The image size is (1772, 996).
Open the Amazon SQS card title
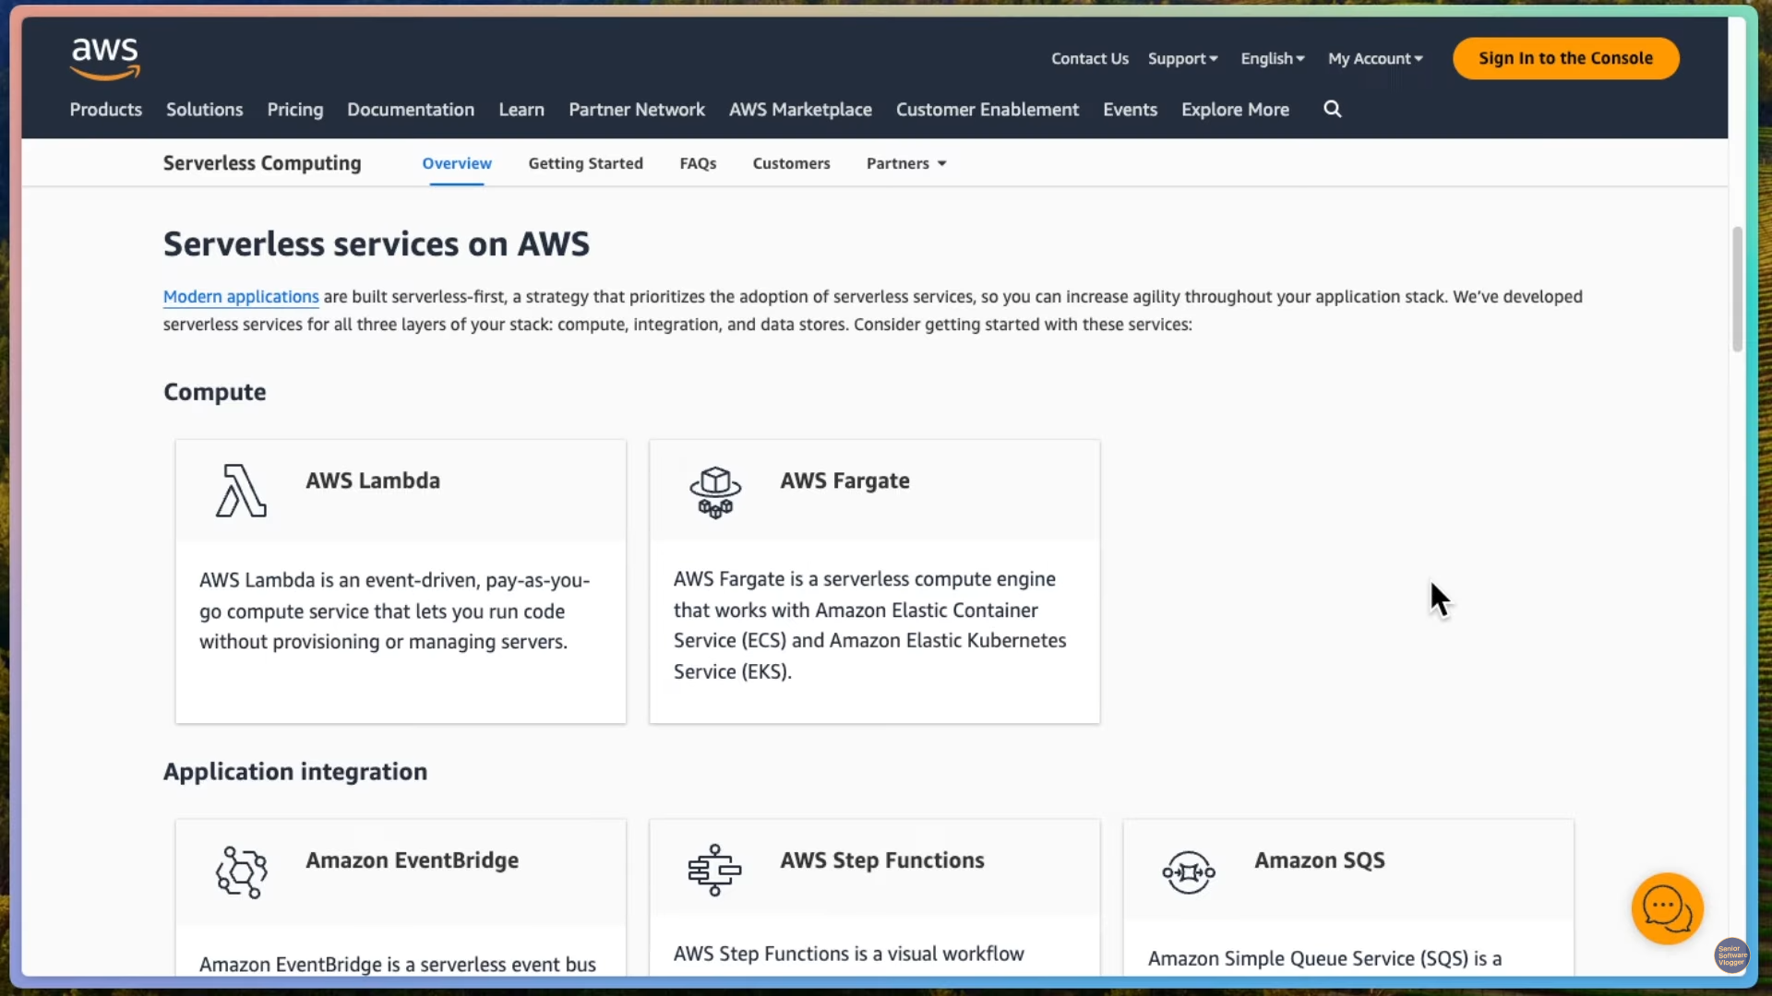pos(1319,860)
